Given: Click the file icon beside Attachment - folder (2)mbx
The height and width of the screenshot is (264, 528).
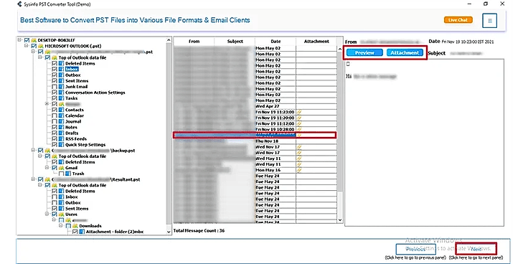Looking at the screenshot, I should click(82, 232).
